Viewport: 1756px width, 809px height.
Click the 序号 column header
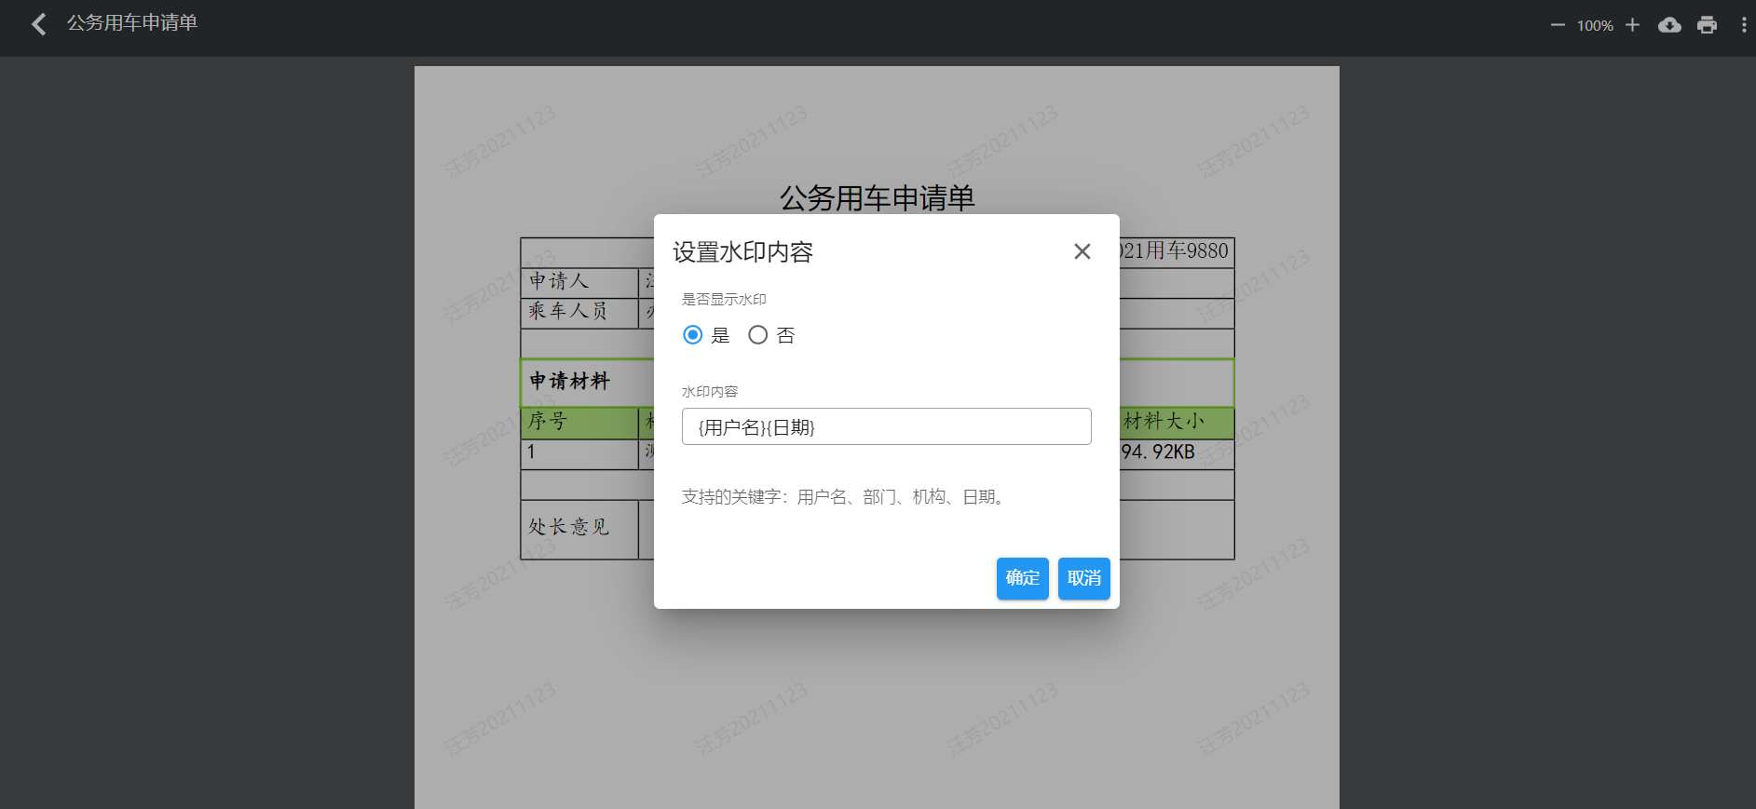pos(579,422)
